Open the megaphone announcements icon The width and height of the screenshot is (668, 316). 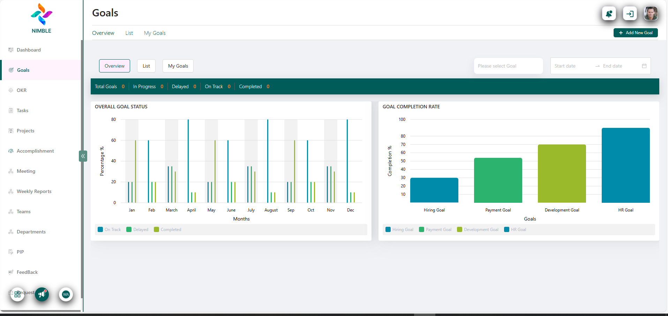42,294
